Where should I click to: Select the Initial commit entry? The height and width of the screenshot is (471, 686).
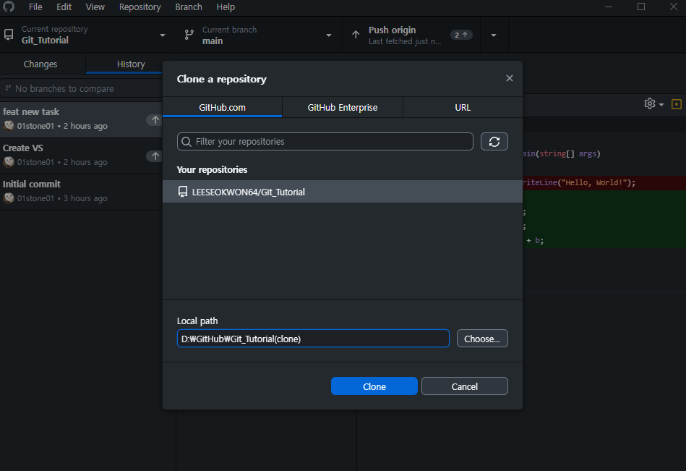pos(82,192)
